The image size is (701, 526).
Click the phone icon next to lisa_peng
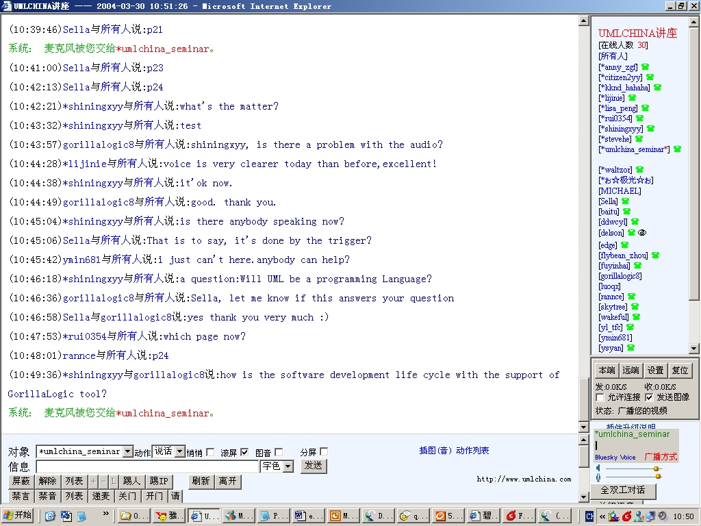pos(645,108)
